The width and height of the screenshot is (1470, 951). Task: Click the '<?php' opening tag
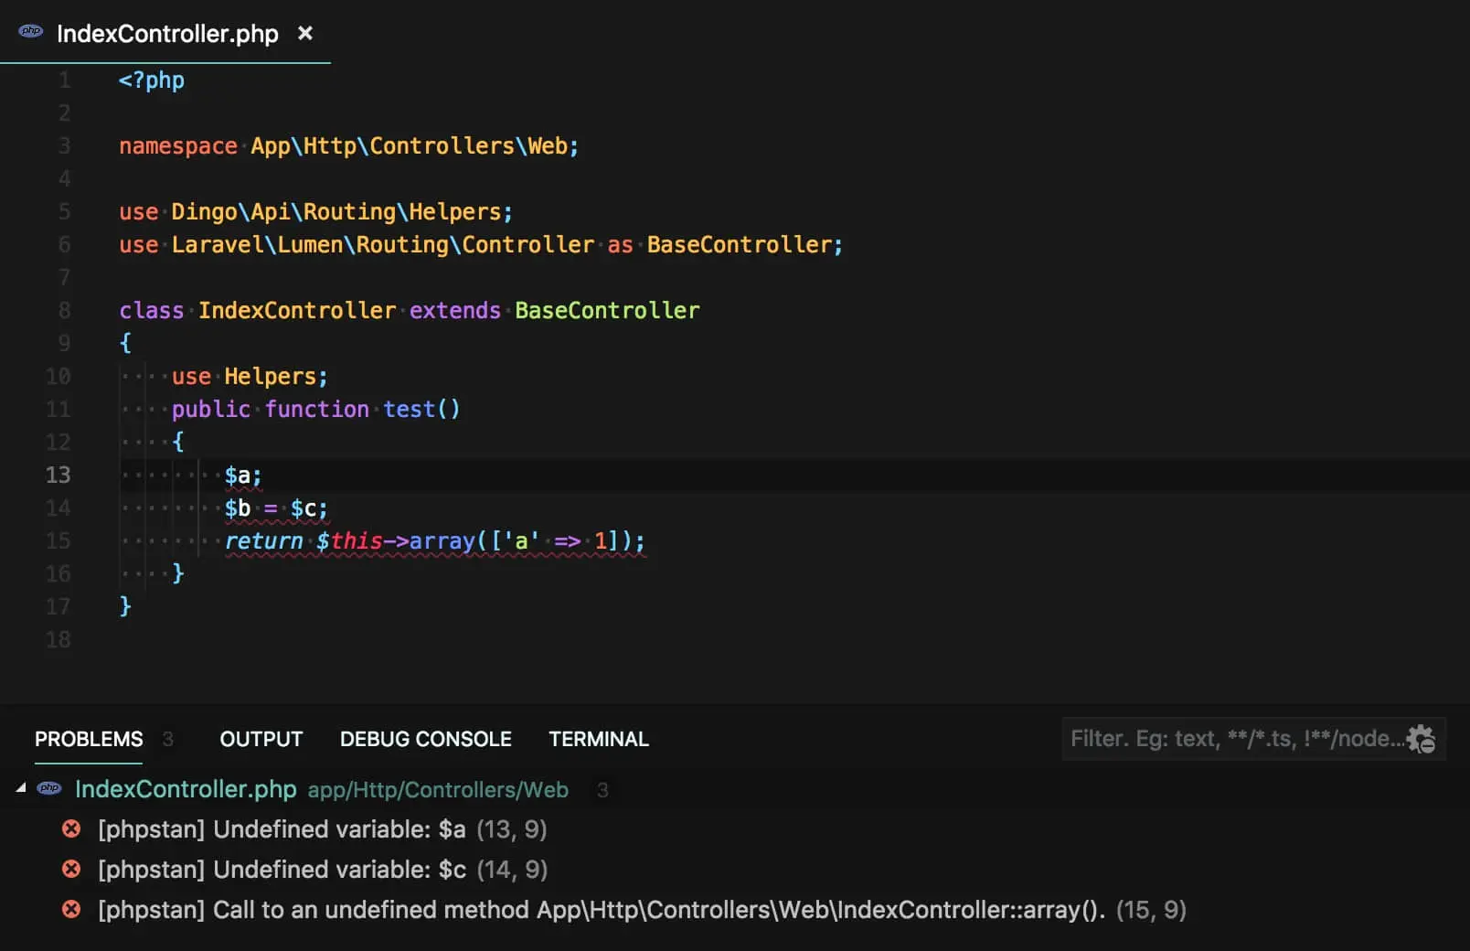(x=152, y=80)
